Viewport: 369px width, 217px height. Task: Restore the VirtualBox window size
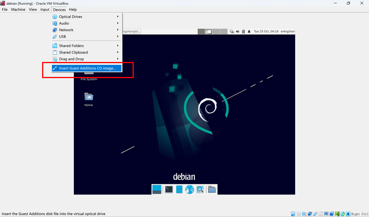click(348, 3)
